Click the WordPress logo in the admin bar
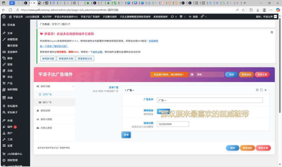282x167 pixels. tap(3, 16)
